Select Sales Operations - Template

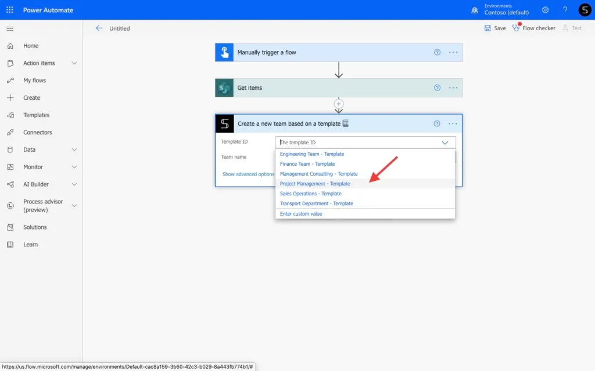pyautogui.click(x=365, y=194)
